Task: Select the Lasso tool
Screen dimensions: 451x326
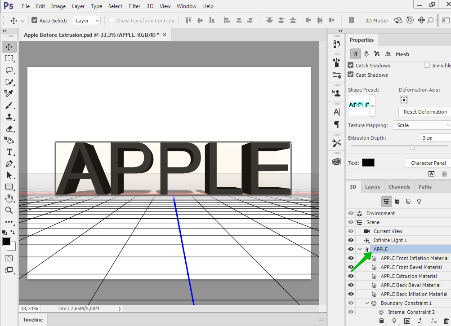Action: click(9, 70)
